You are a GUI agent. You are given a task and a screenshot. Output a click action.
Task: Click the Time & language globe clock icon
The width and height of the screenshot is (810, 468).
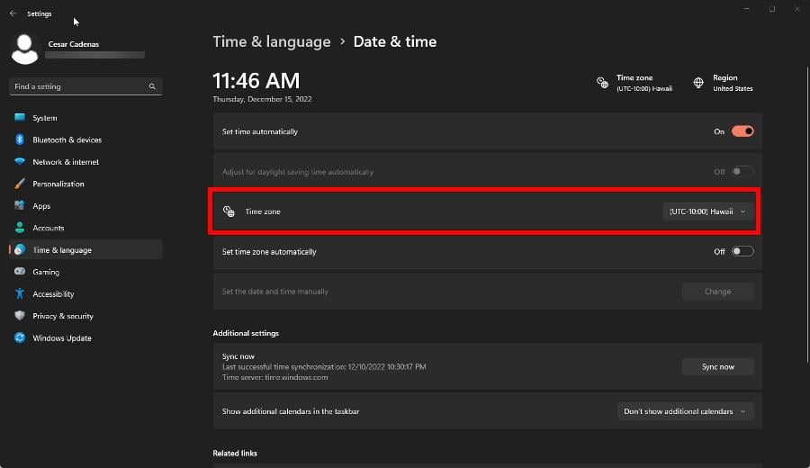tap(20, 249)
